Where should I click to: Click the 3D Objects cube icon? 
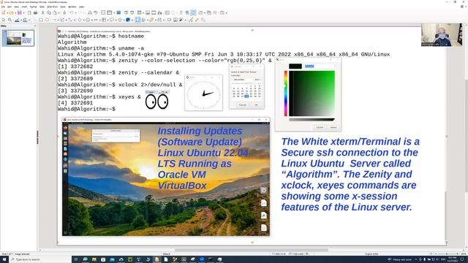point(128,20)
